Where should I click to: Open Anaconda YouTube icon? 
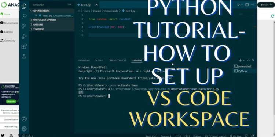(x=11, y=135)
